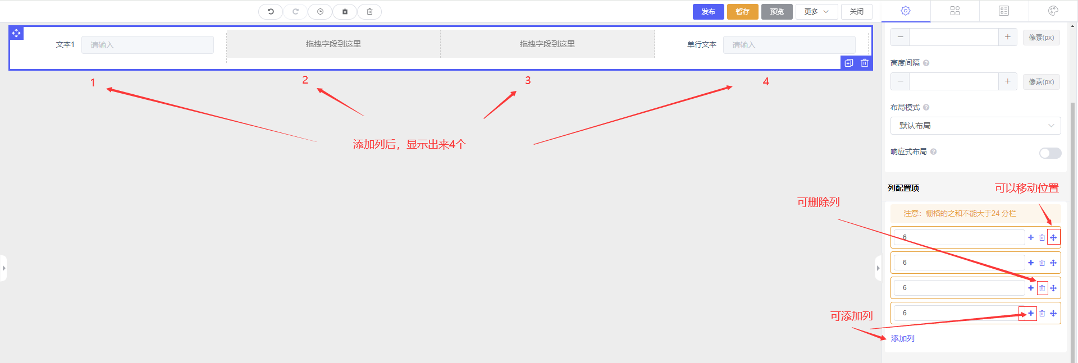The width and height of the screenshot is (1078, 363).
Task: Increase 高度间隔 value with plus stepper
Action: point(1007,81)
